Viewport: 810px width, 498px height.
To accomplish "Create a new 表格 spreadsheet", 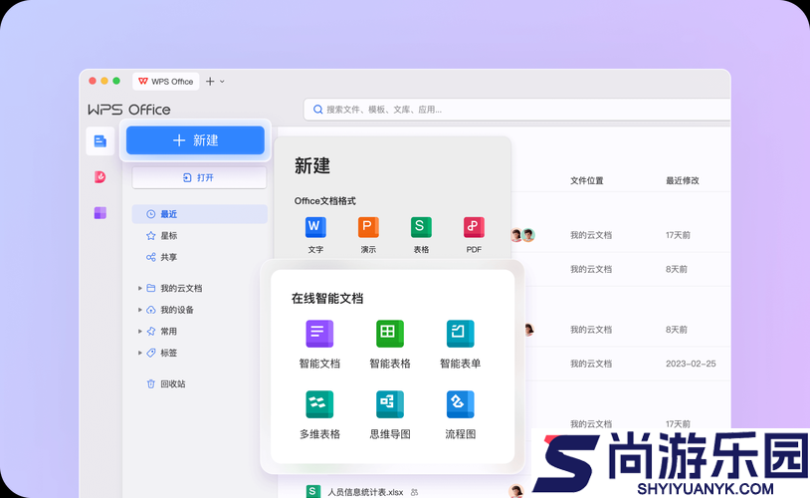I will pos(421,235).
